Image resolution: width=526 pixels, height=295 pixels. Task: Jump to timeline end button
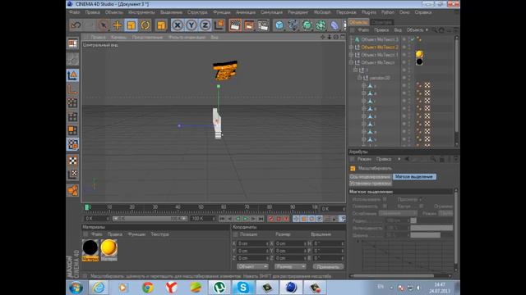261,219
